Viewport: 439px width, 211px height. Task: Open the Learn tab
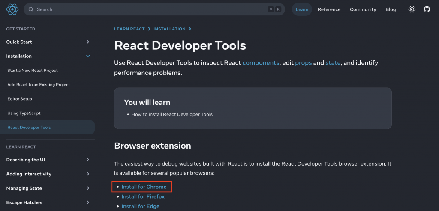pos(302,9)
